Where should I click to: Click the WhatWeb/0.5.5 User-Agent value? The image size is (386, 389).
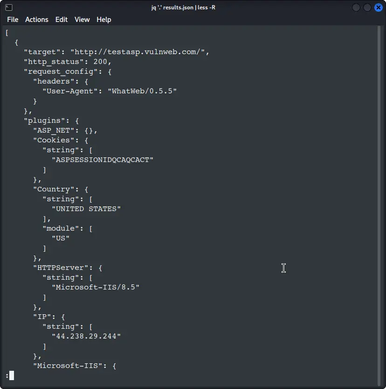click(x=145, y=91)
